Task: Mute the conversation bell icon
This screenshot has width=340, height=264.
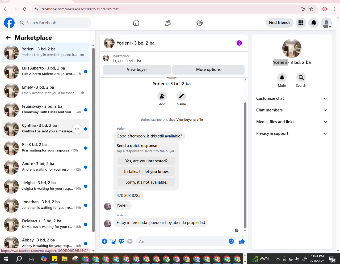Action: pyautogui.click(x=282, y=77)
